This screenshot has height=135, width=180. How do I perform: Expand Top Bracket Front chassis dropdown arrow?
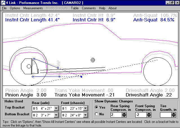(85, 108)
